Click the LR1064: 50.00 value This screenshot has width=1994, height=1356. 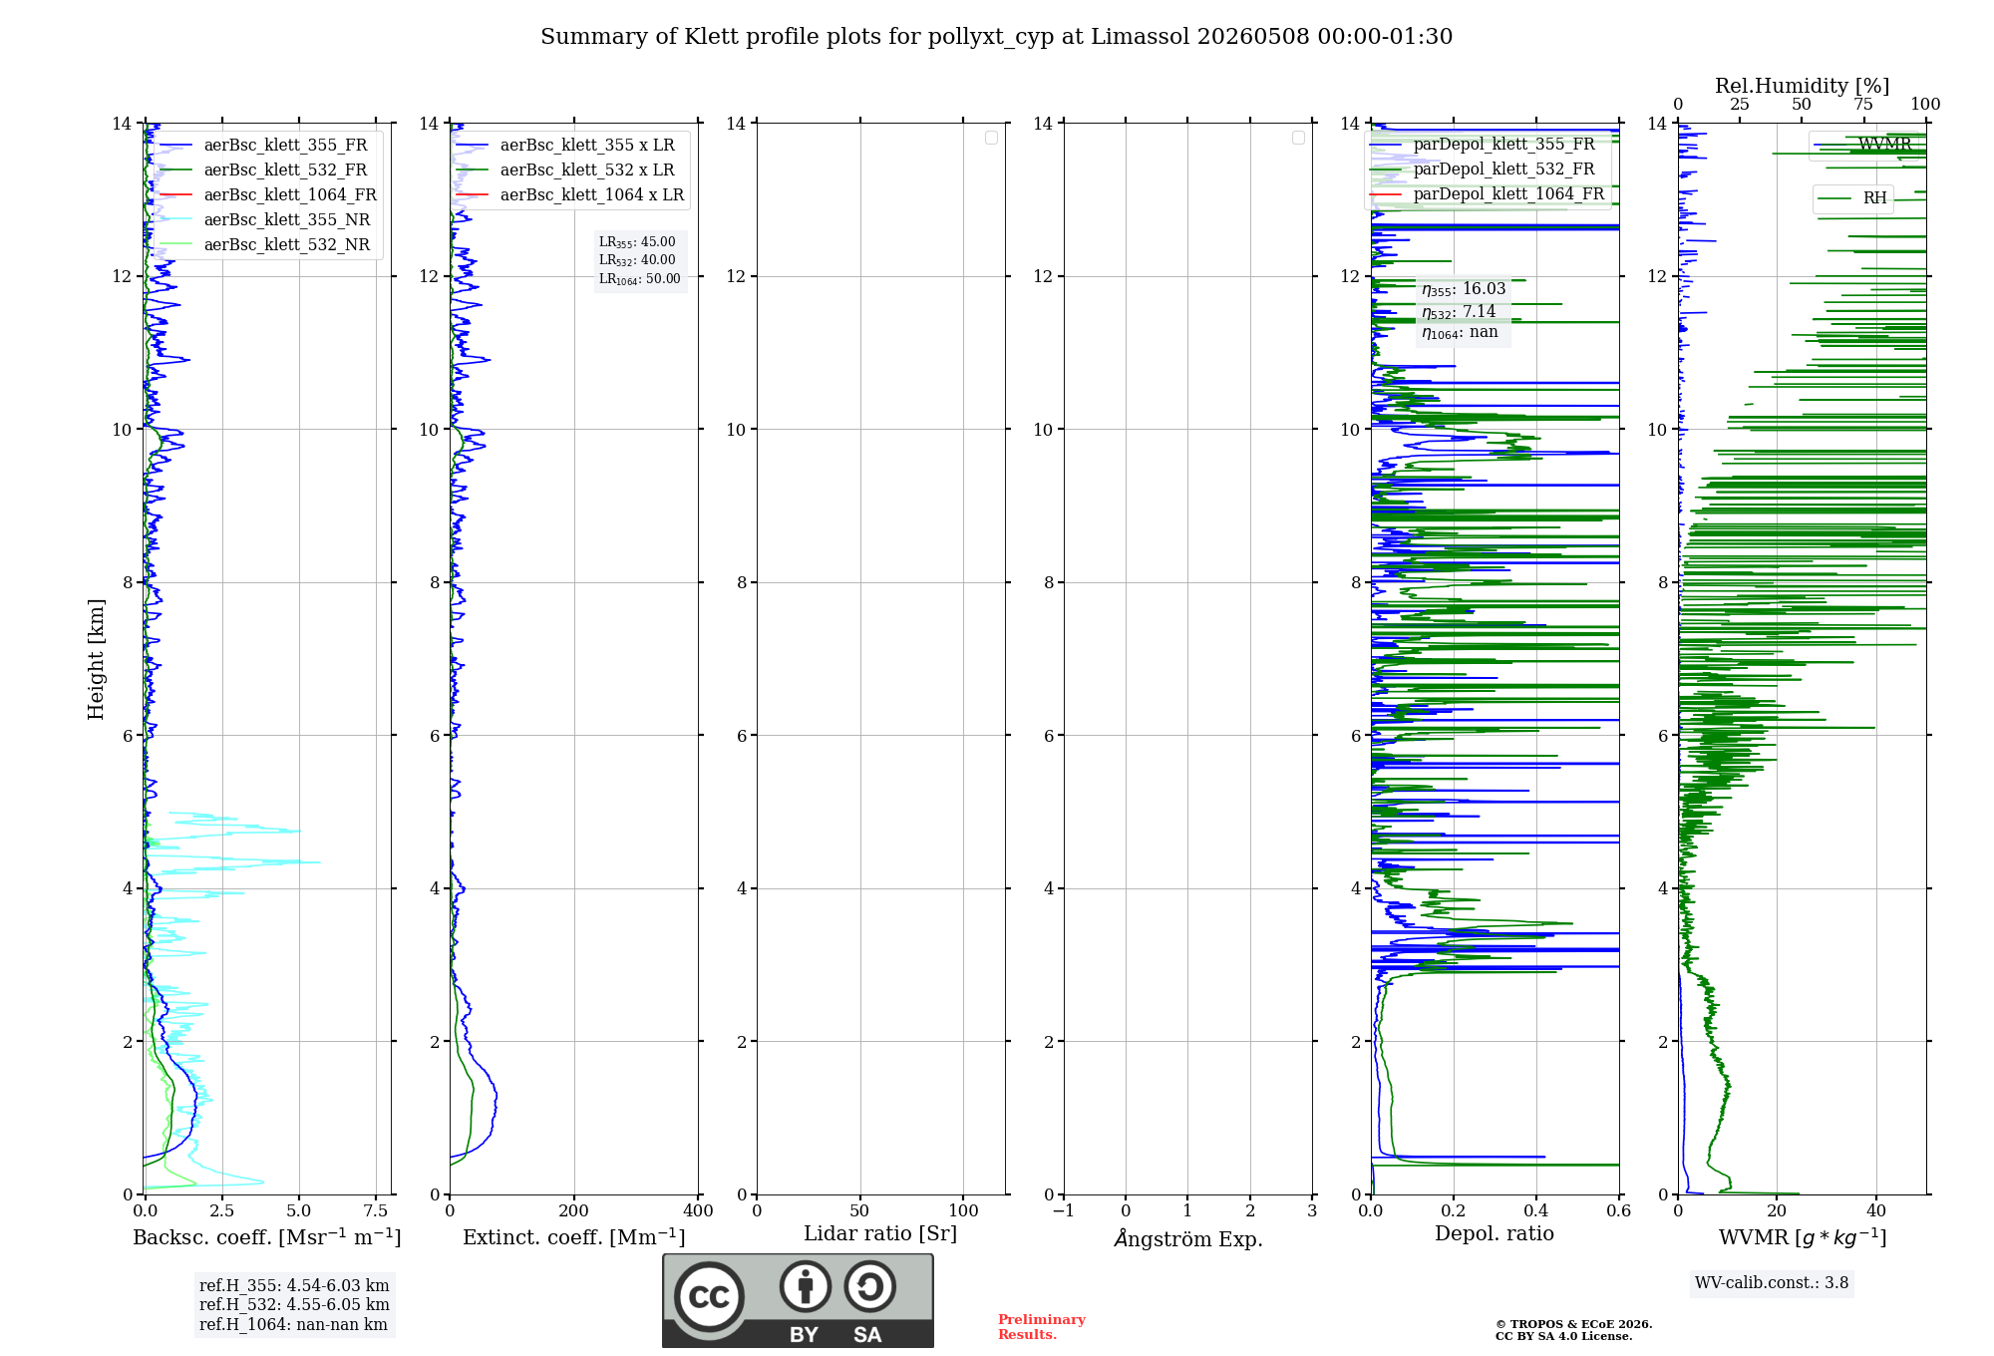pos(640,279)
